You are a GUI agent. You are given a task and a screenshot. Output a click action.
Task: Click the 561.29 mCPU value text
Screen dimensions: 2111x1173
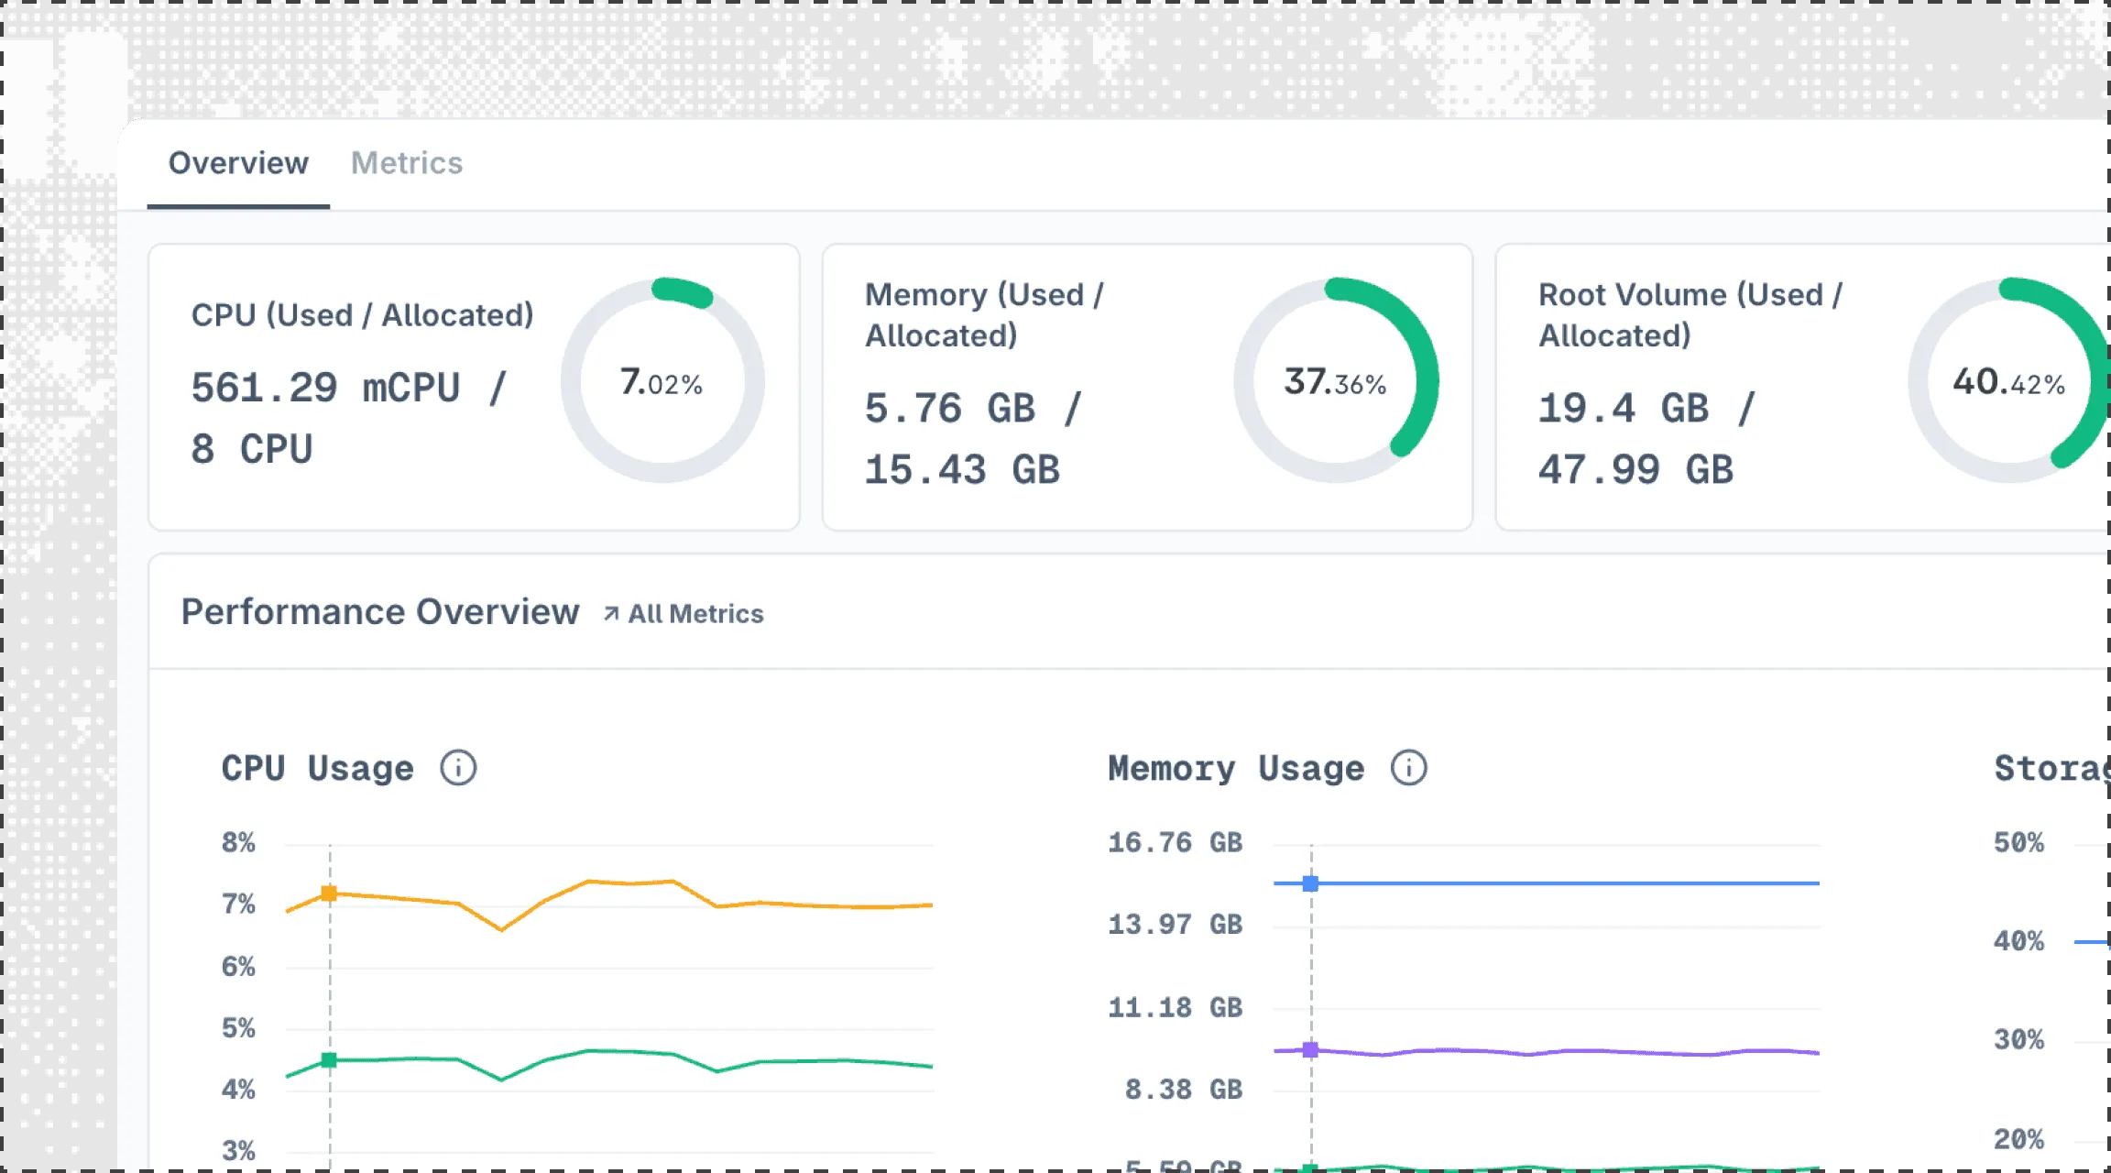coord(325,388)
